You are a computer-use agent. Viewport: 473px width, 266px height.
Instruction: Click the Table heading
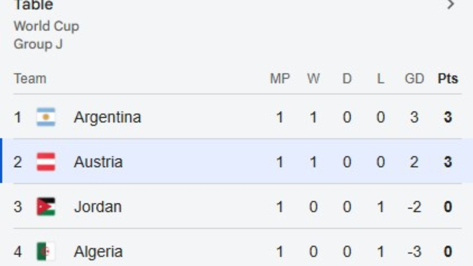coord(33,5)
